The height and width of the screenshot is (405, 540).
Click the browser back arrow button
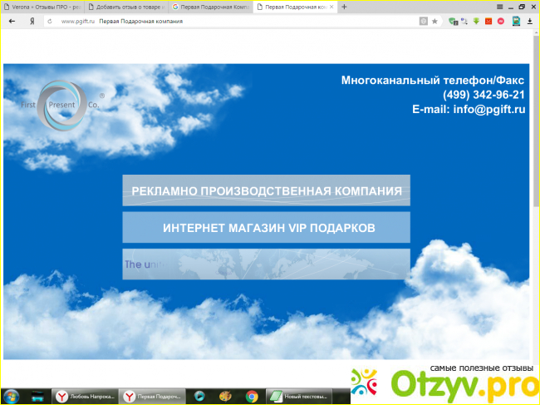pyautogui.click(x=12, y=21)
